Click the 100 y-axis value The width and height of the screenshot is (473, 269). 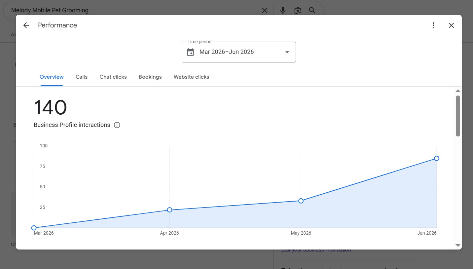[x=44, y=146]
